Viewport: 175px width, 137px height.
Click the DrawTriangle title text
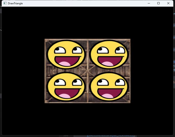[x=15, y=3]
